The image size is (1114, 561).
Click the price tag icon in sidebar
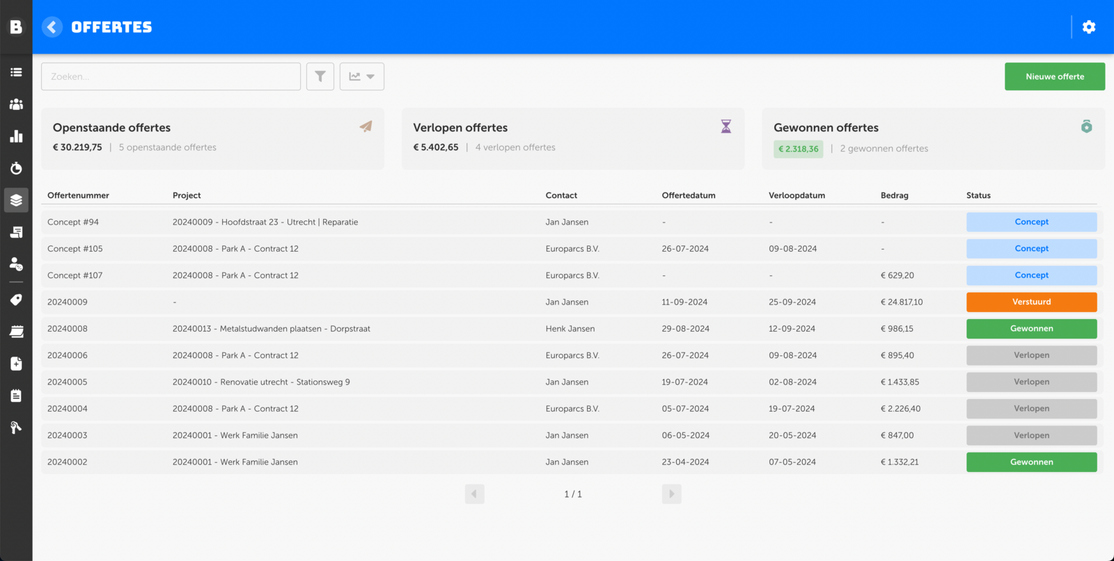tap(16, 300)
